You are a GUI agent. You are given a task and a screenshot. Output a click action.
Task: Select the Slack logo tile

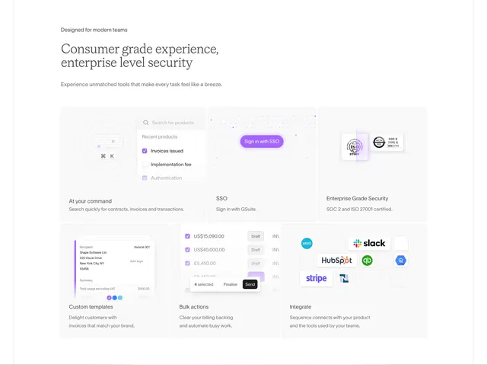pyautogui.click(x=369, y=243)
